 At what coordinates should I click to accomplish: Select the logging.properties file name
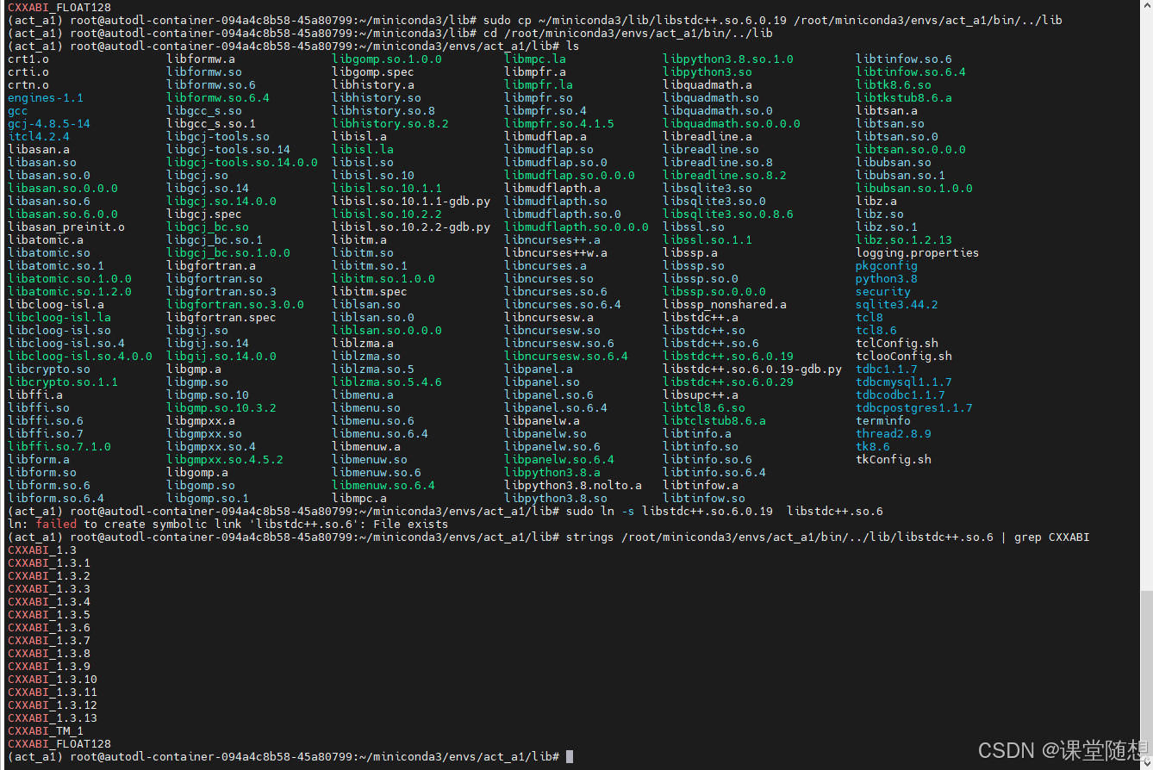coord(918,252)
